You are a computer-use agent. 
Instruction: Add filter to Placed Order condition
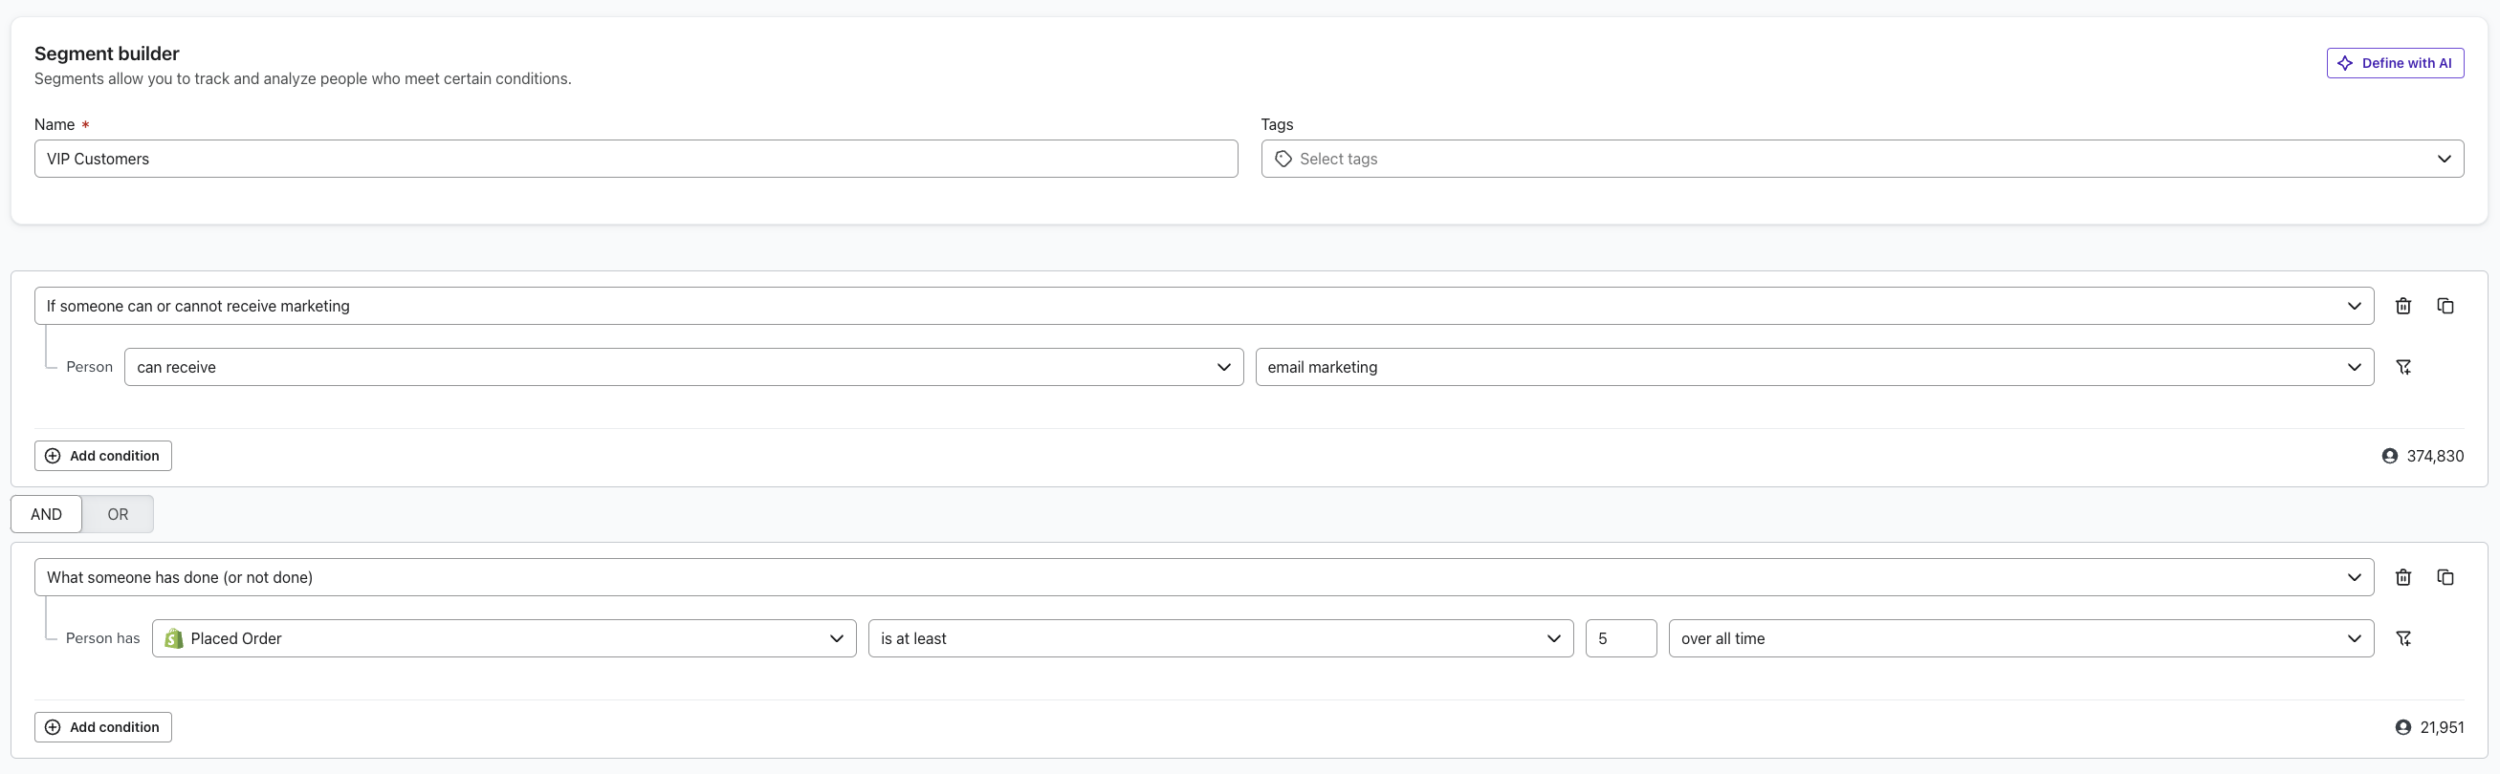click(x=2403, y=638)
